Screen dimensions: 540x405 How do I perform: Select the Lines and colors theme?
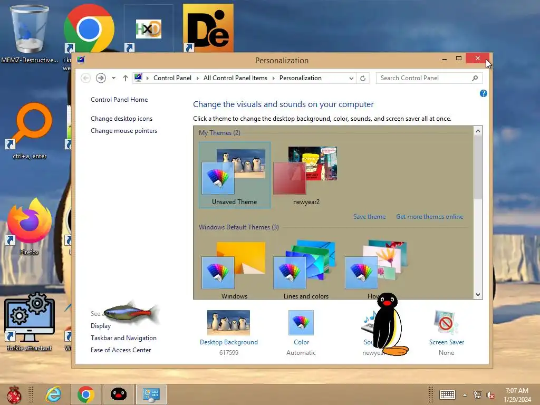(x=306, y=269)
